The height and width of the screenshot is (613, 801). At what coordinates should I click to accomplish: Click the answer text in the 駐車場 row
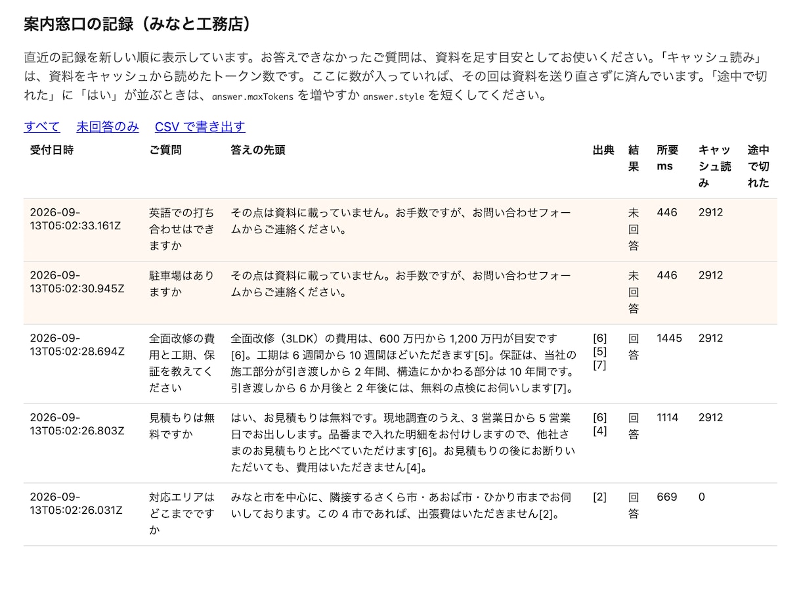point(401,284)
